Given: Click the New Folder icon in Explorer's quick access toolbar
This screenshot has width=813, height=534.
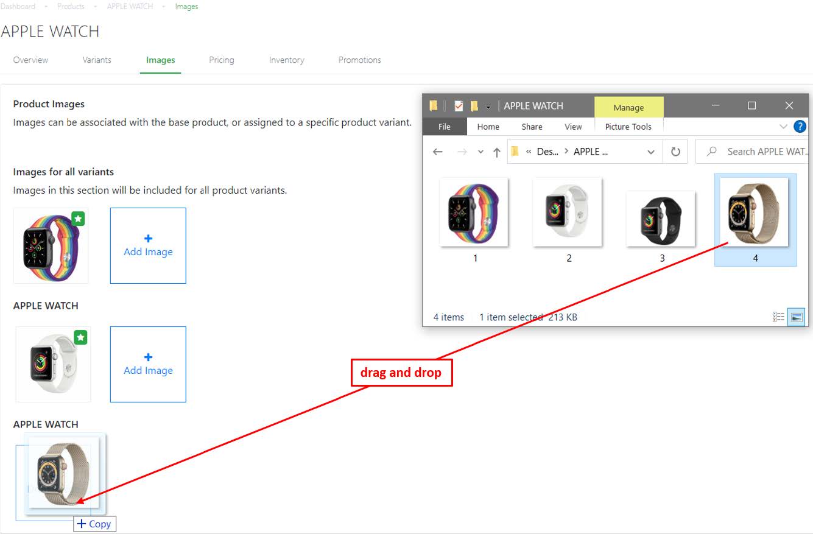Looking at the screenshot, I should tap(474, 106).
